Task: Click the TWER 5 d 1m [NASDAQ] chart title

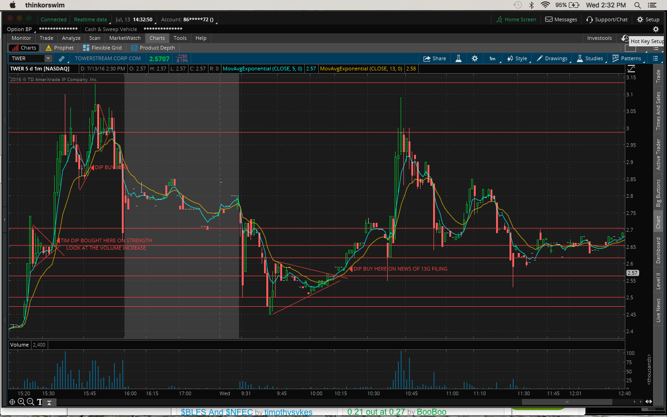Action: coord(40,69)
